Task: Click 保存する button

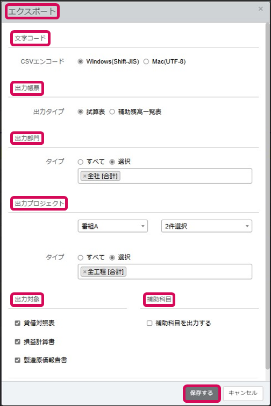Action: [x=202, y=393]
